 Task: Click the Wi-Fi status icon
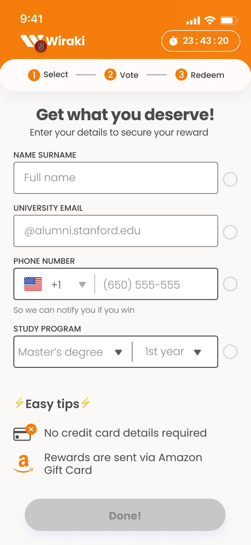pyautogui.click(x=210, y=20)
